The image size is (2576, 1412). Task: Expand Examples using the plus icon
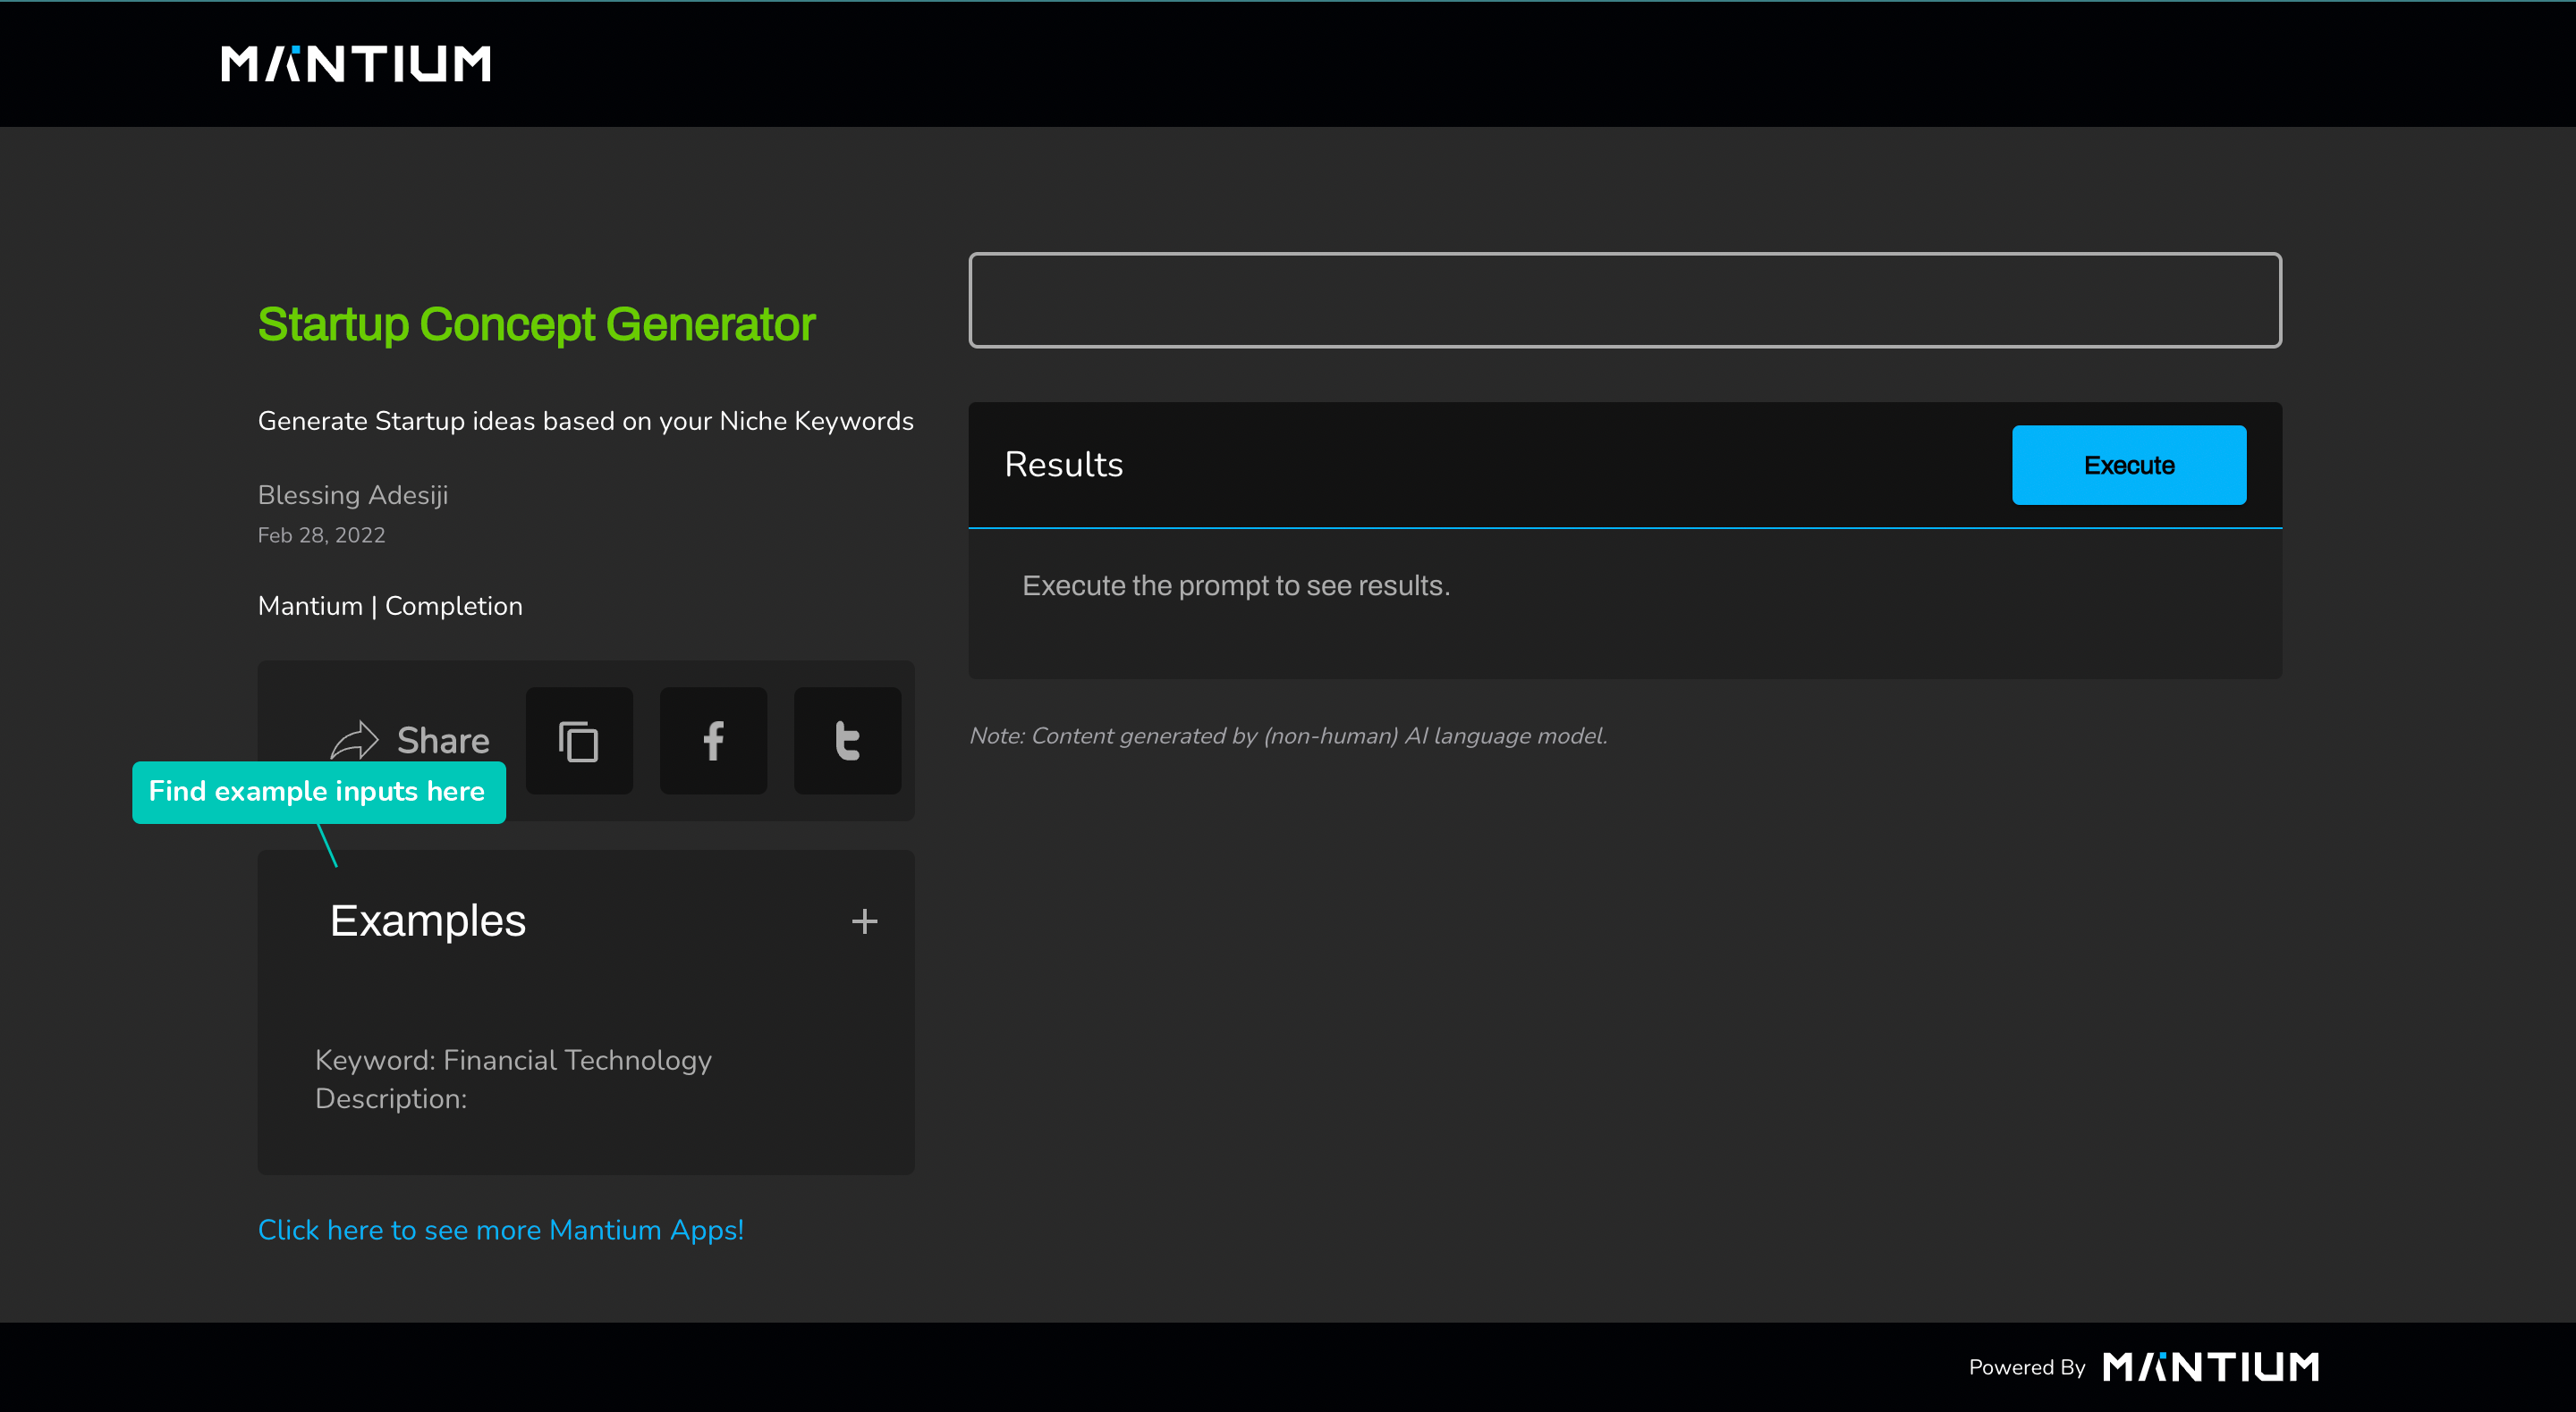coord(864,920)
